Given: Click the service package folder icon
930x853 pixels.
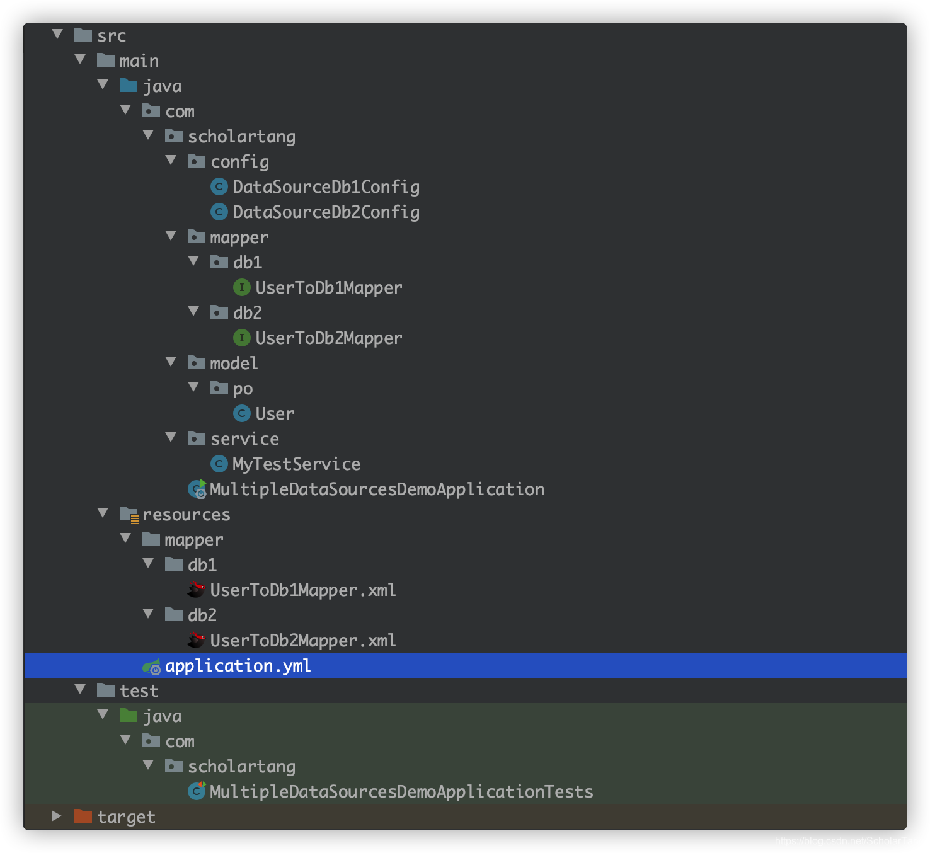Looking at the screenshot, I should [x=197, y=438].
